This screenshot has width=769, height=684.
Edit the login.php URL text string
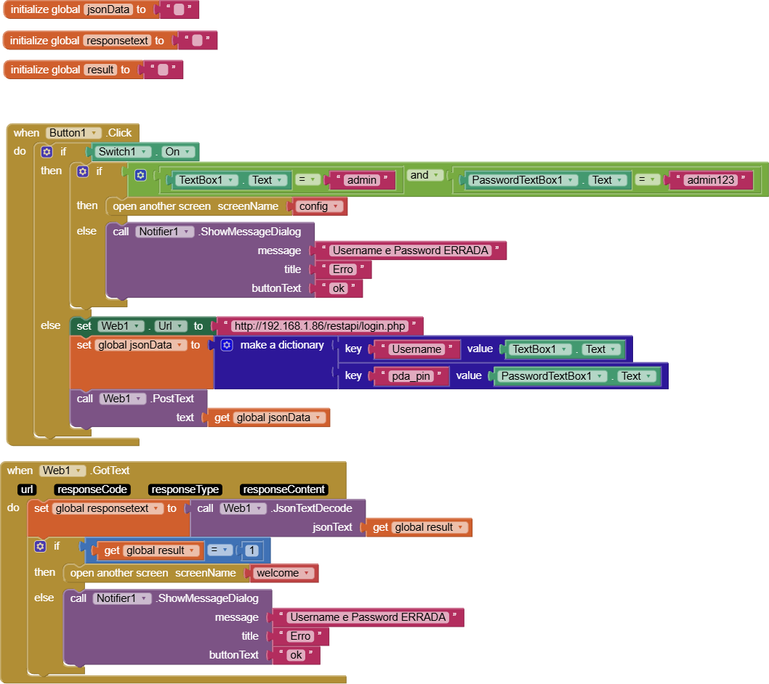[x=320, y=326]
